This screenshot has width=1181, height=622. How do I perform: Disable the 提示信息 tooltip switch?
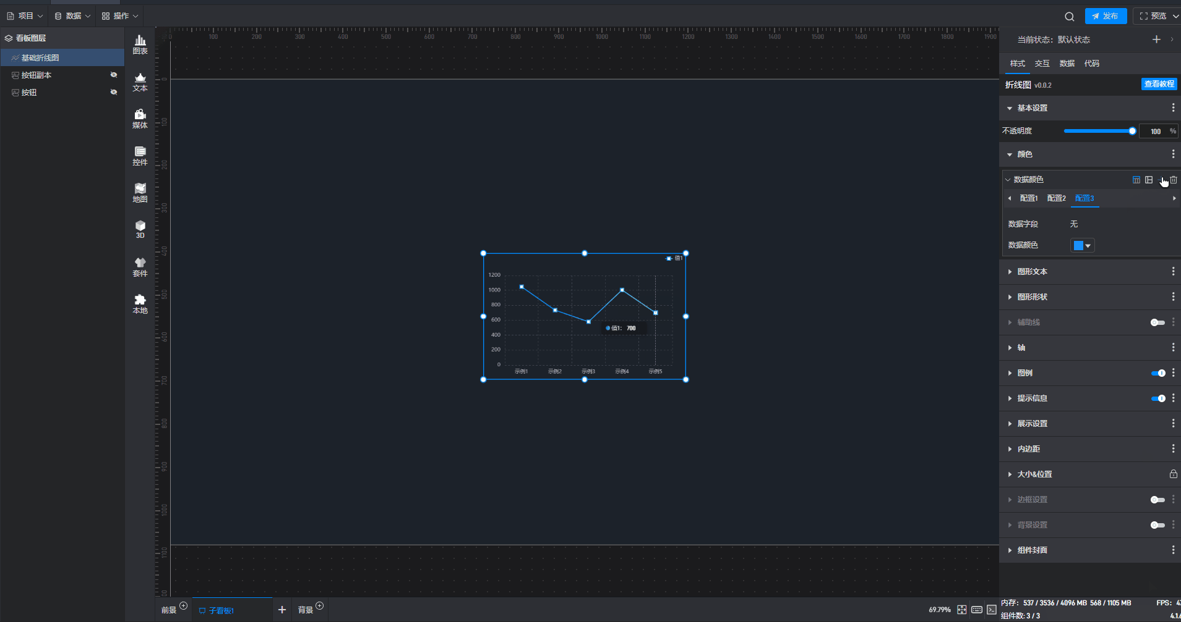pos(1157,398)
